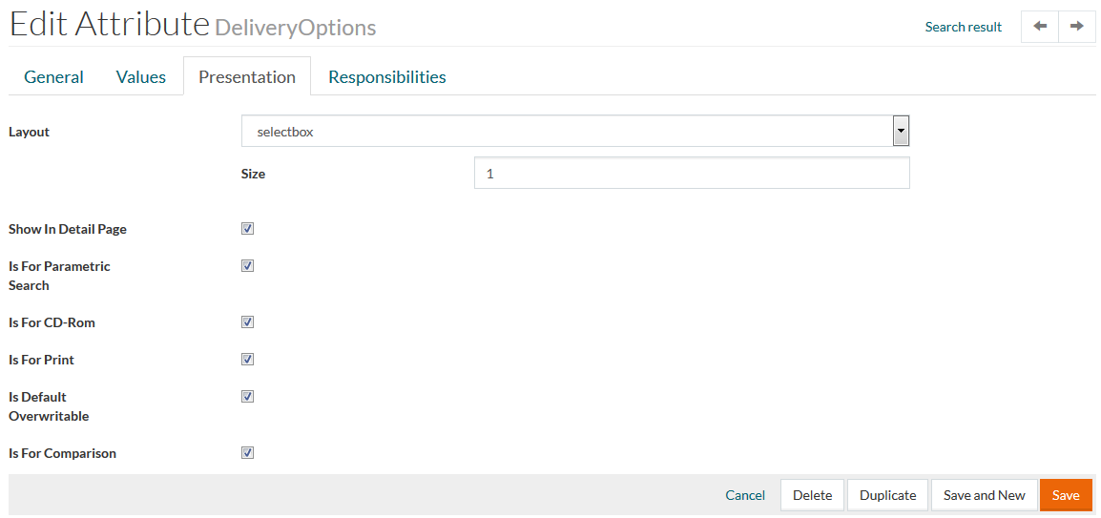Click into the Size input field
This screenshot has height=518, width=1101.
pyautogui.click(x=692, y=174)
